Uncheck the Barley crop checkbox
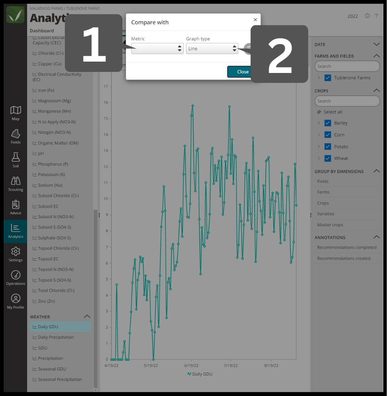The height and width of the screenshot is (396, 387). pyautogui.click(x=328, y=123)
